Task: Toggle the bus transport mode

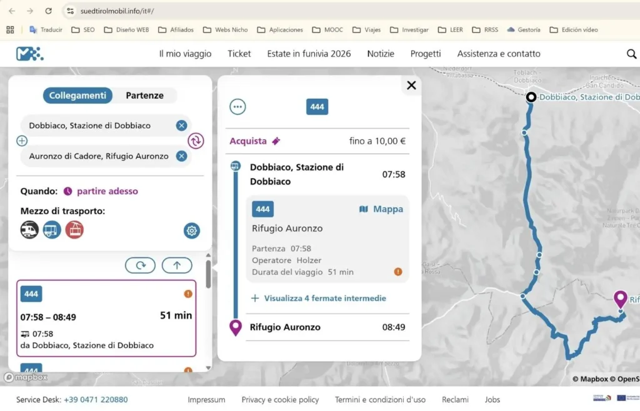Action: click(52, 230)
